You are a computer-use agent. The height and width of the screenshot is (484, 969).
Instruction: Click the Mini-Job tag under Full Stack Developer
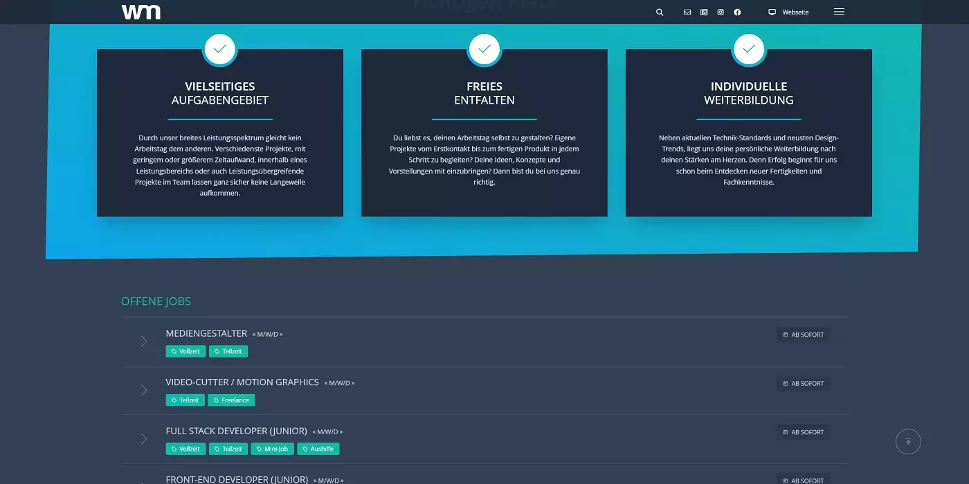point(272,449)
